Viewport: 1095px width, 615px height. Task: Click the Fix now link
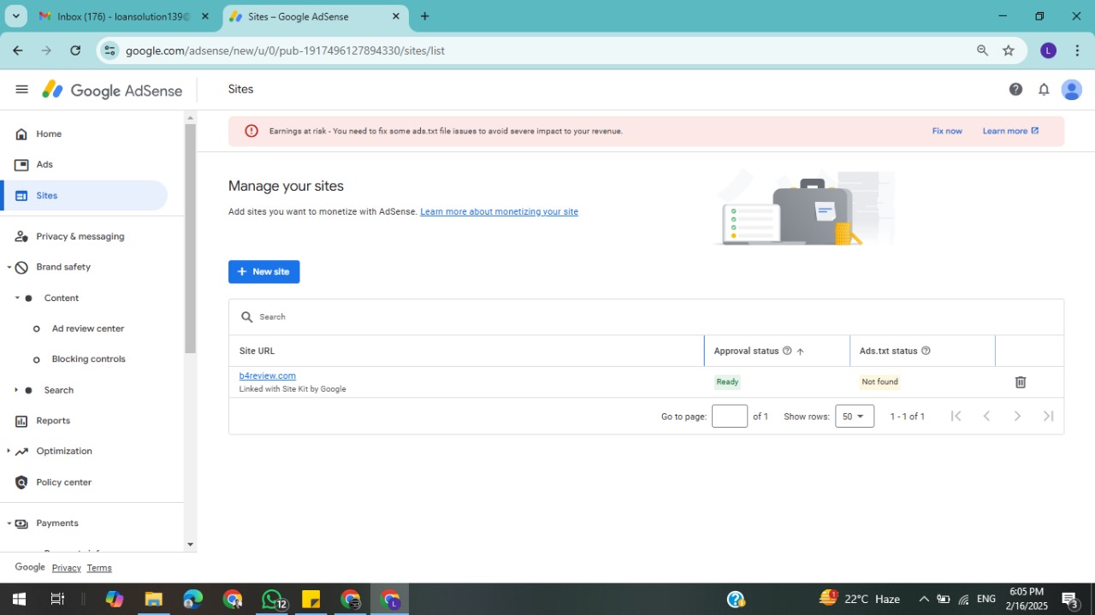coord(947,131)
